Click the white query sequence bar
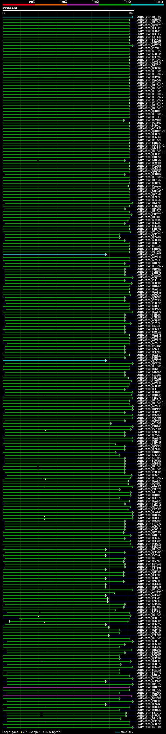The width and height of the screenshot is (166, 734). 68,10
